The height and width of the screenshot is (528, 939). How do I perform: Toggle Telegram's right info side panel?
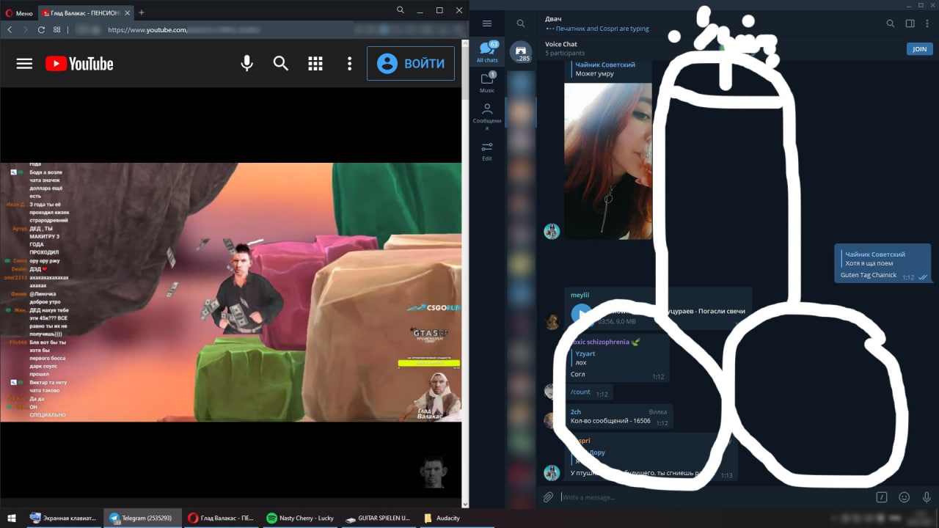(x=910, y=23)
